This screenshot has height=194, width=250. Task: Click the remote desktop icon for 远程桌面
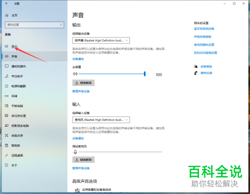pyautogui.click(x=6, y=155)
